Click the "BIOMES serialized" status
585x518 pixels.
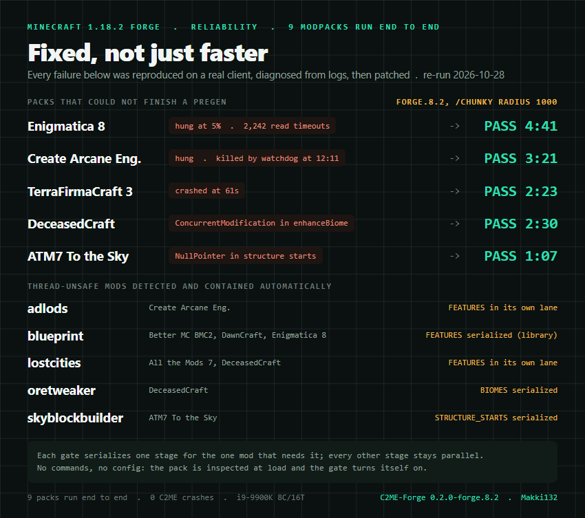(519, 390)
